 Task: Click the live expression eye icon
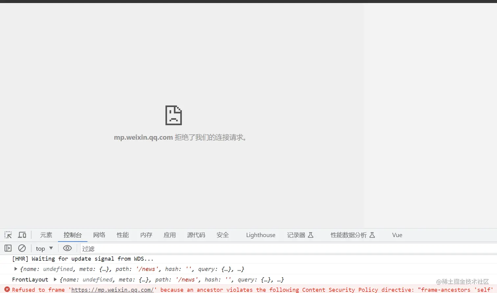pyautogui.click(x=67, y=248)
